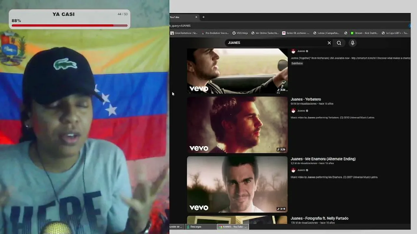
Task: Open the title 'Juanes - Me Enamora (Alternate Ending)'
Action: pos(323,159)
